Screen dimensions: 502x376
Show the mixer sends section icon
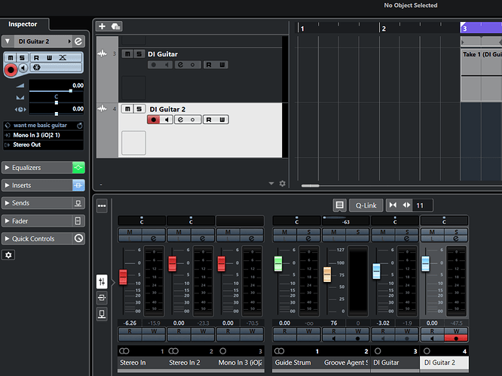point(102,314)
